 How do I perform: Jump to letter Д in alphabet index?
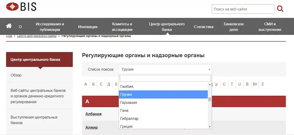tap(109, 84)
